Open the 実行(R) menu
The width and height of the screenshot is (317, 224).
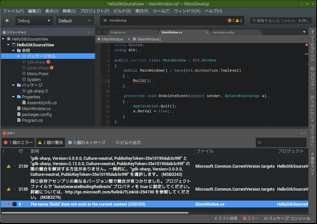click(142, 11)
